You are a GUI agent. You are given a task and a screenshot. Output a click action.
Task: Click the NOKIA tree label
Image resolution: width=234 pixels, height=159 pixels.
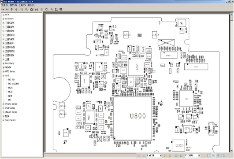click(8, 67)
